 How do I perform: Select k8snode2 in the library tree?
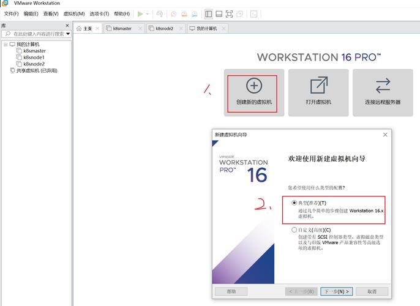pos(34,64)
